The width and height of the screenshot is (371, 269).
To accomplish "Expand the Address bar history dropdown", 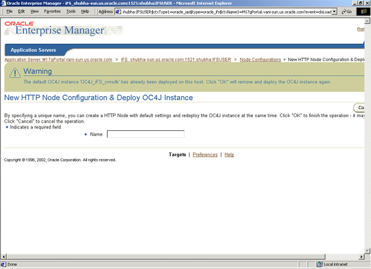I will point(334,12).
